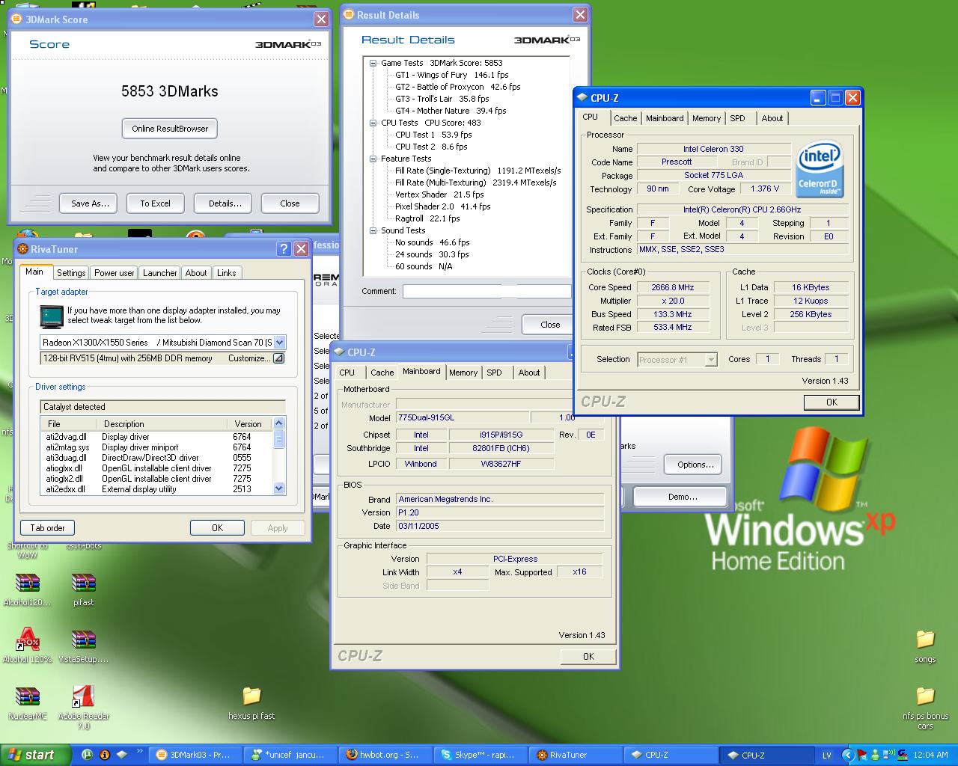Open the Alcohol120 archive desktop icon
Viewport: 958px width, 766px height.
[x=28, y=589]
